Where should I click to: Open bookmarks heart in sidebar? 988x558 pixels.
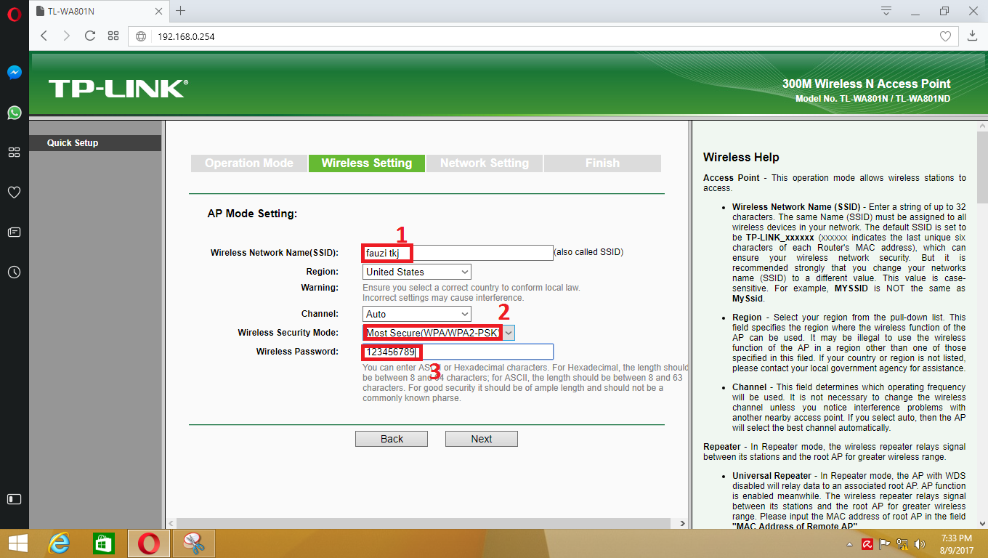(x=14, y=193)
